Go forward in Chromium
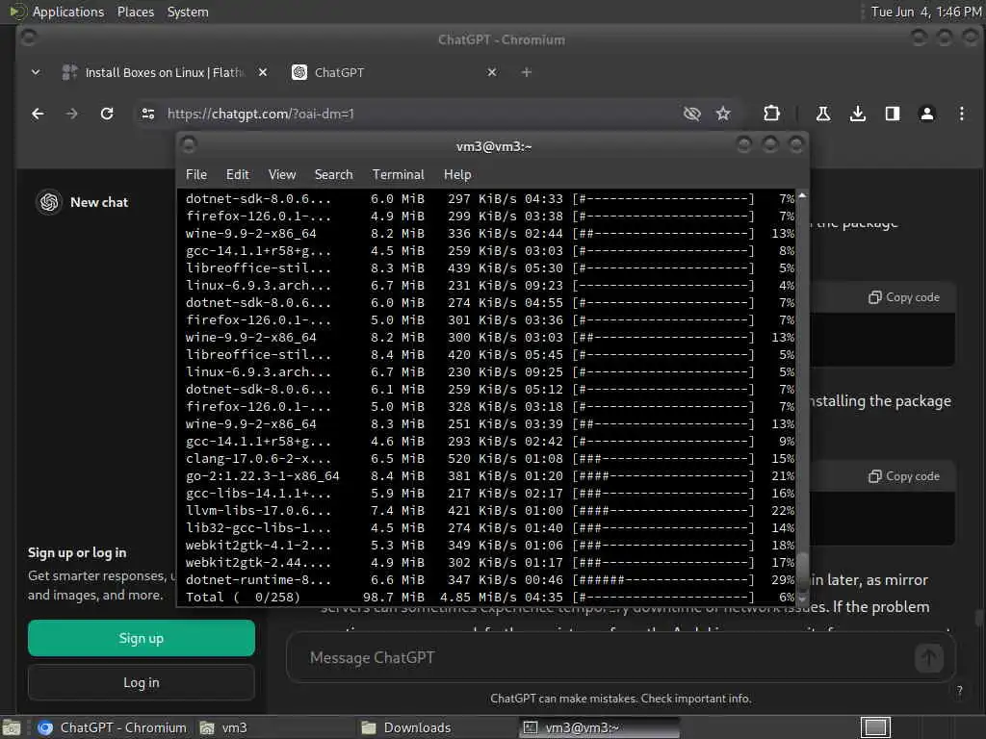Viewport: 986px width, 739px height. click(71, 114)
